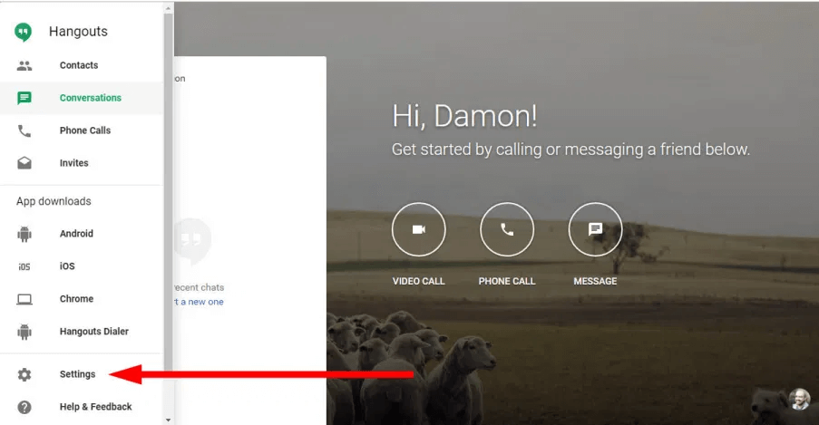Open the Contacts menu item
This screenshot has height=425, width=819.
coord(82,65)
